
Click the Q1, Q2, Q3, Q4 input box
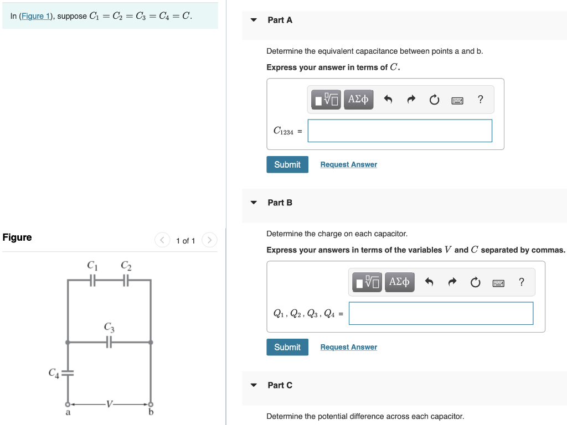[x=441, y=313]
